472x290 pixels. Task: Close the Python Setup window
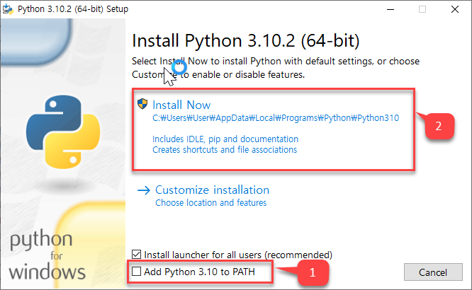click(x=455, y=9)
